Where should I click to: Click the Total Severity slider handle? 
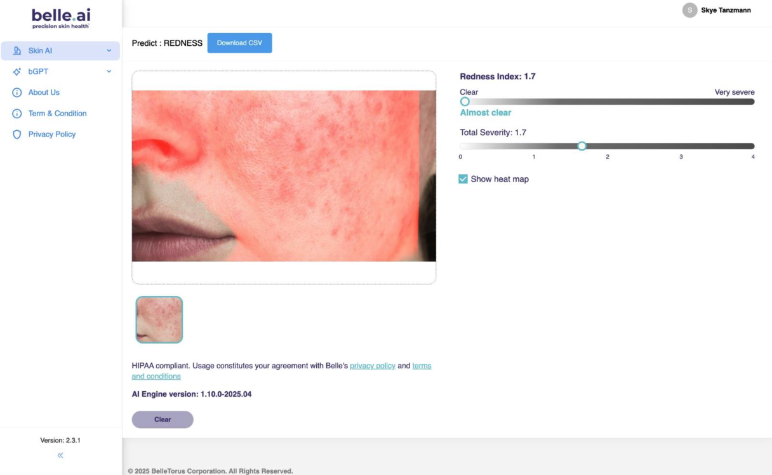pos(582,146)
